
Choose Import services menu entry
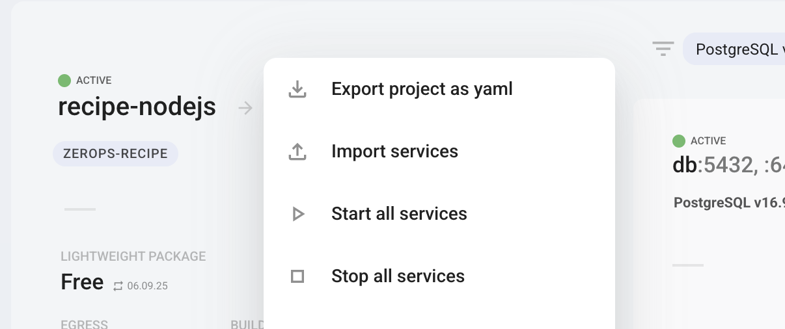tap(394, 151)
